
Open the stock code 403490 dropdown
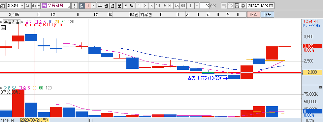(22, 6)
